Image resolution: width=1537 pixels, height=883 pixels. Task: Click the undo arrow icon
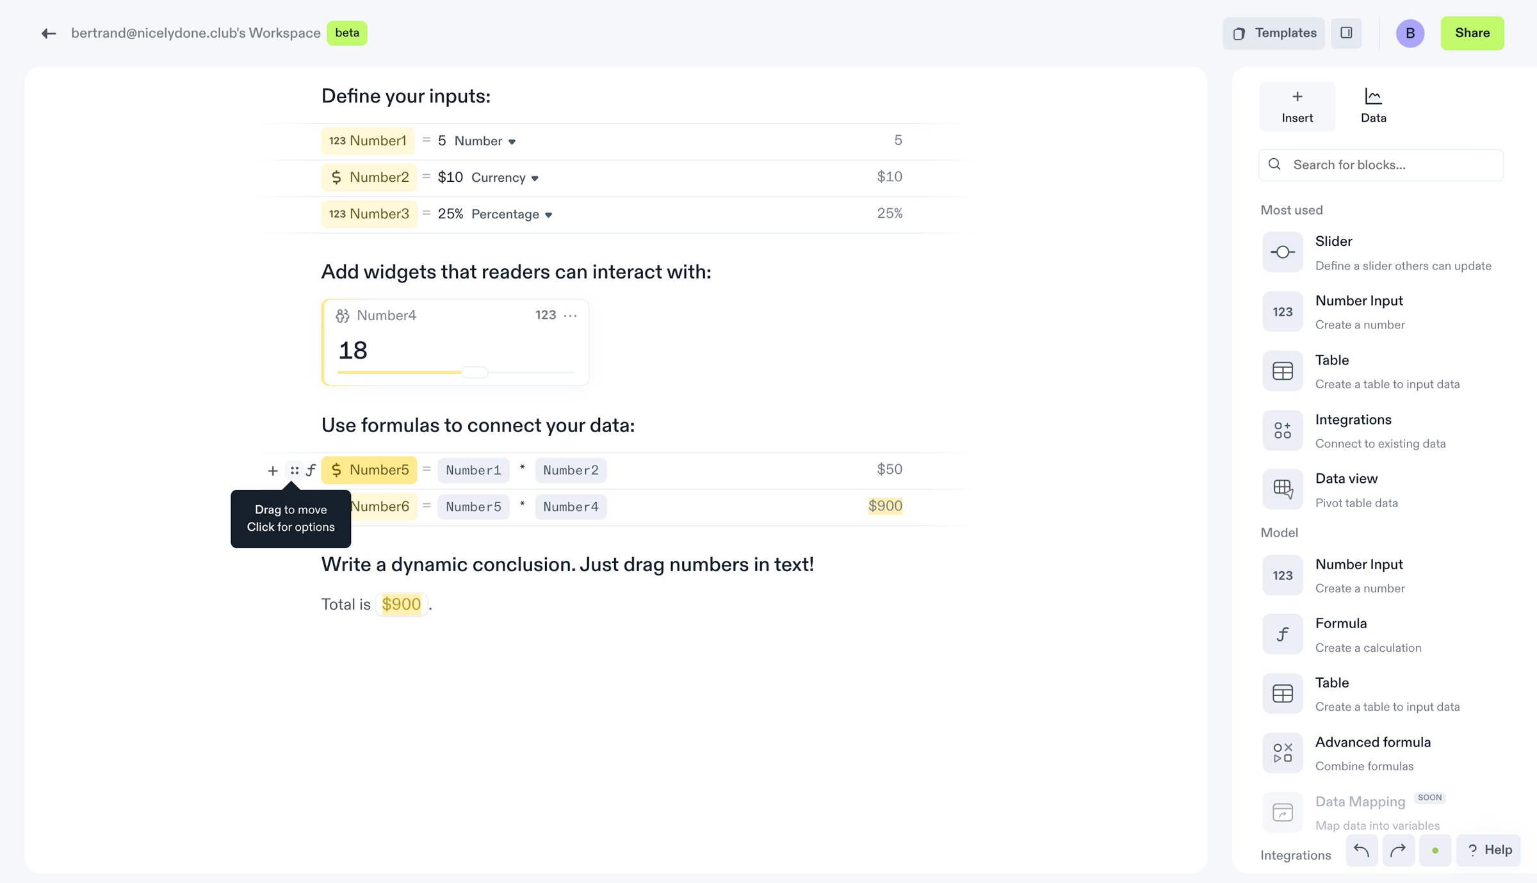1362,850
